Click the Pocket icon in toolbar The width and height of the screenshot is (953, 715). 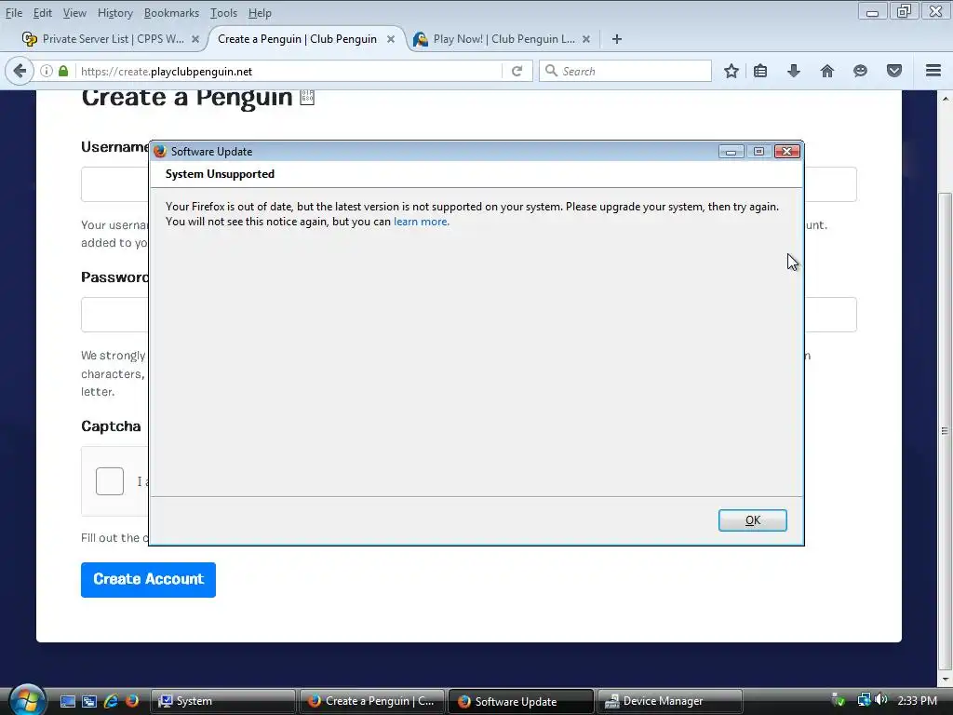point(894,71)
